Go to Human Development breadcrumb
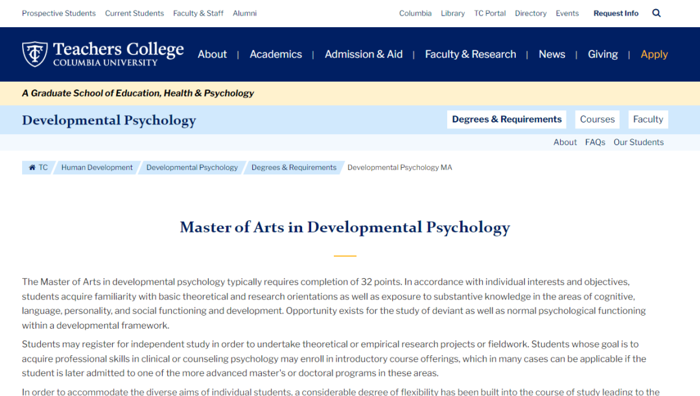 pos(97,167)
